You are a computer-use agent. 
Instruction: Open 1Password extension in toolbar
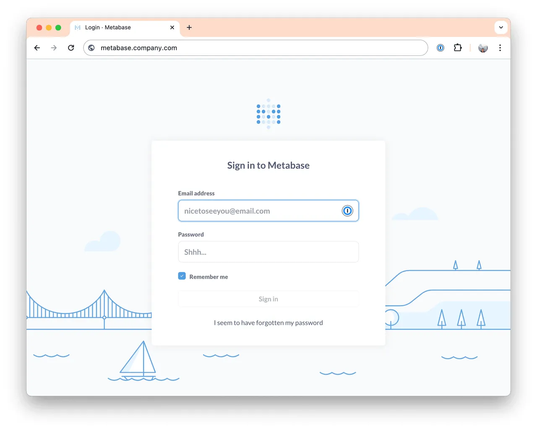click(x=441, y=48)
